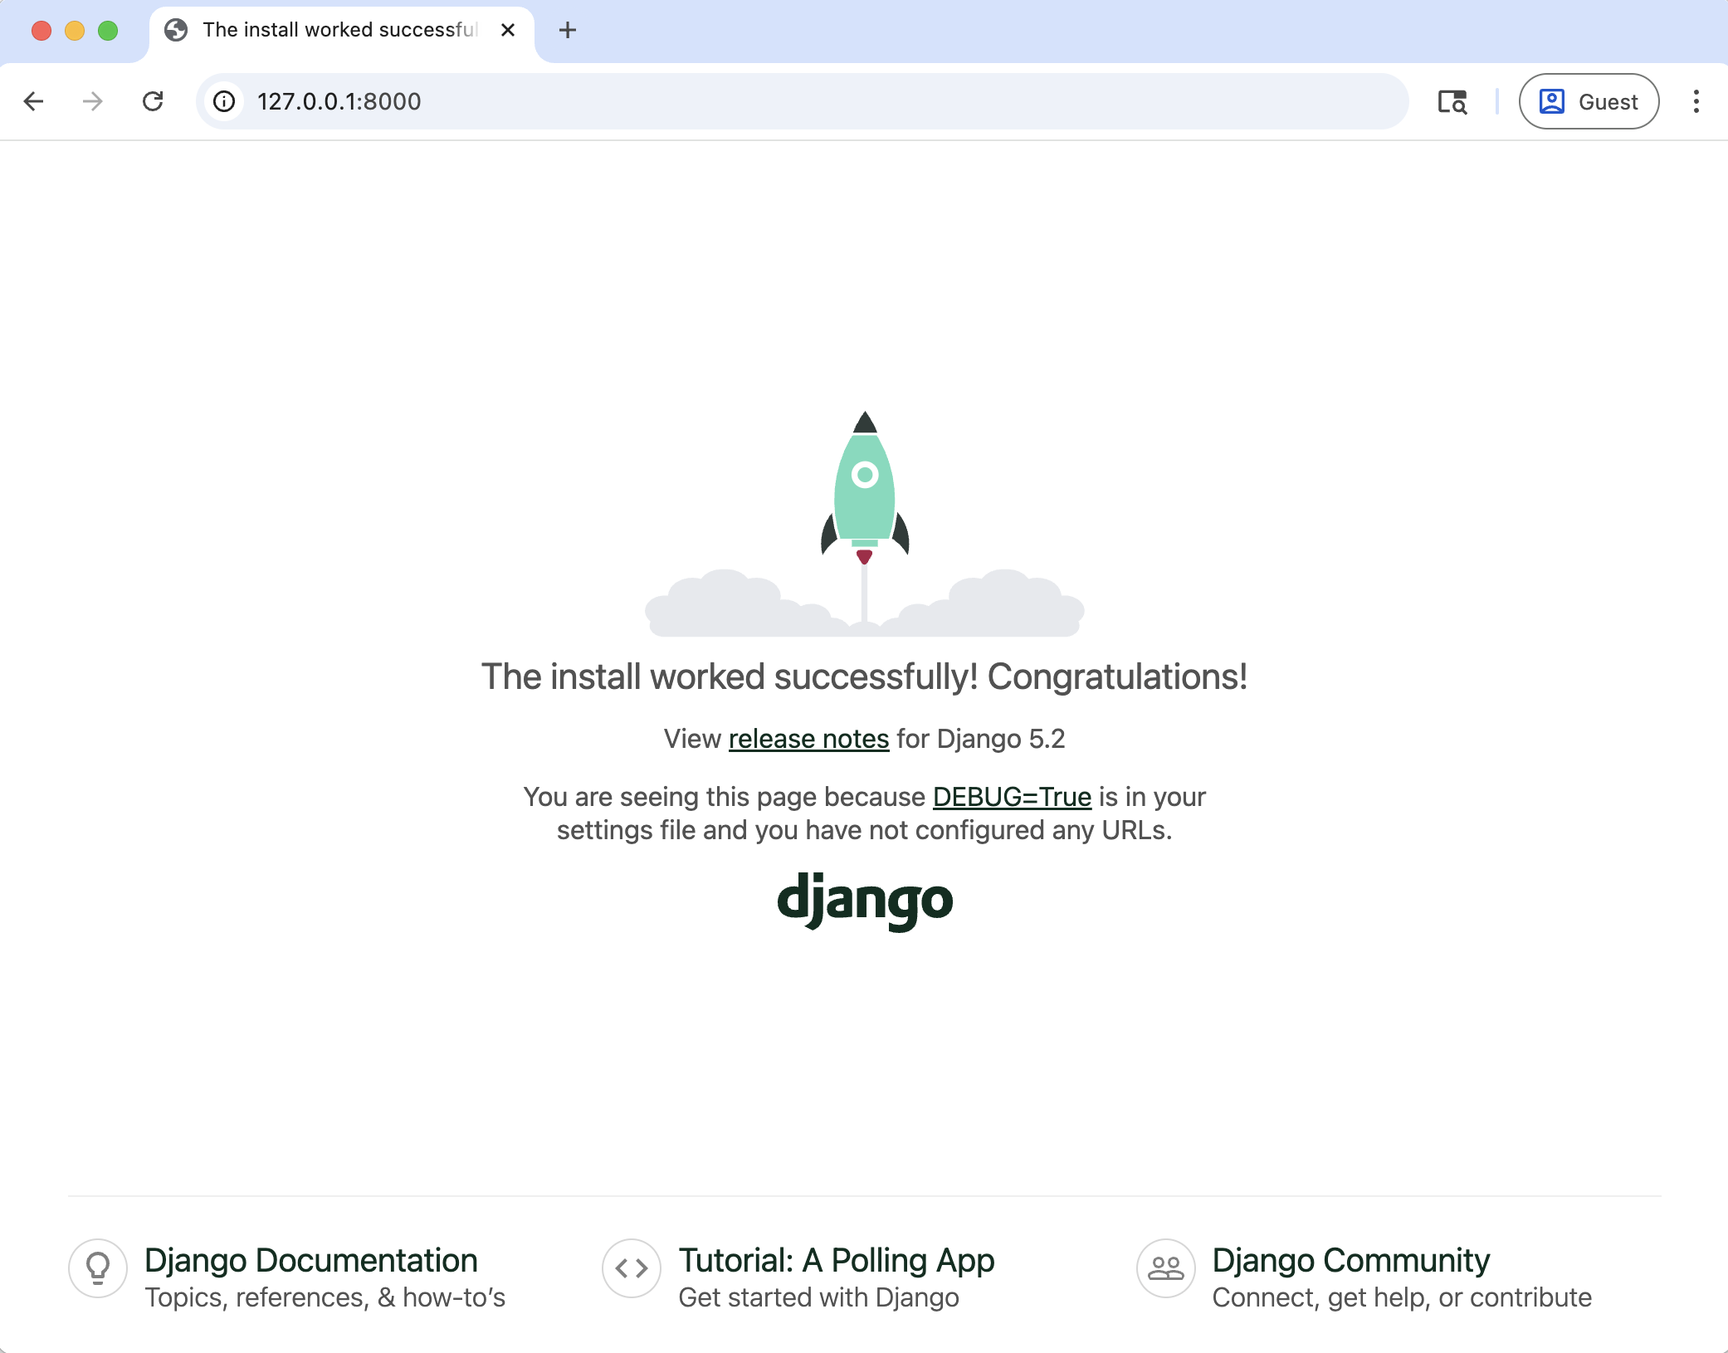Follow the DEBUG=True link

point(1012,797)
